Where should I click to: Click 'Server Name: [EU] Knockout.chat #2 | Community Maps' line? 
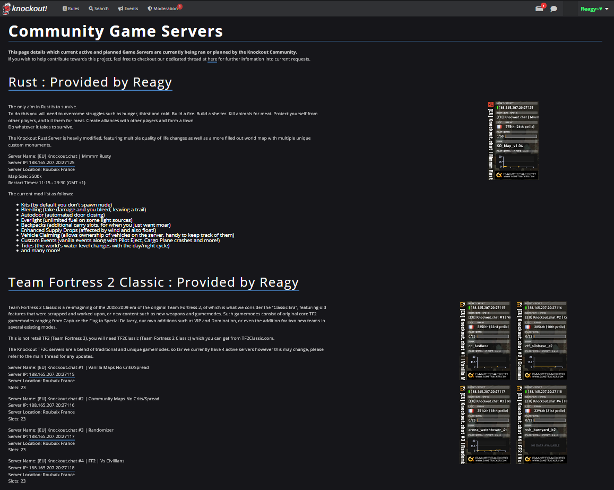coord(84,399)
